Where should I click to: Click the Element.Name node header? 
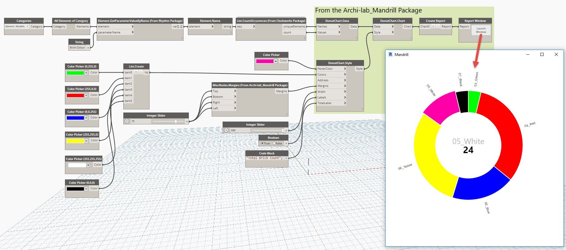pyautogui.click(x=210, y=21)
